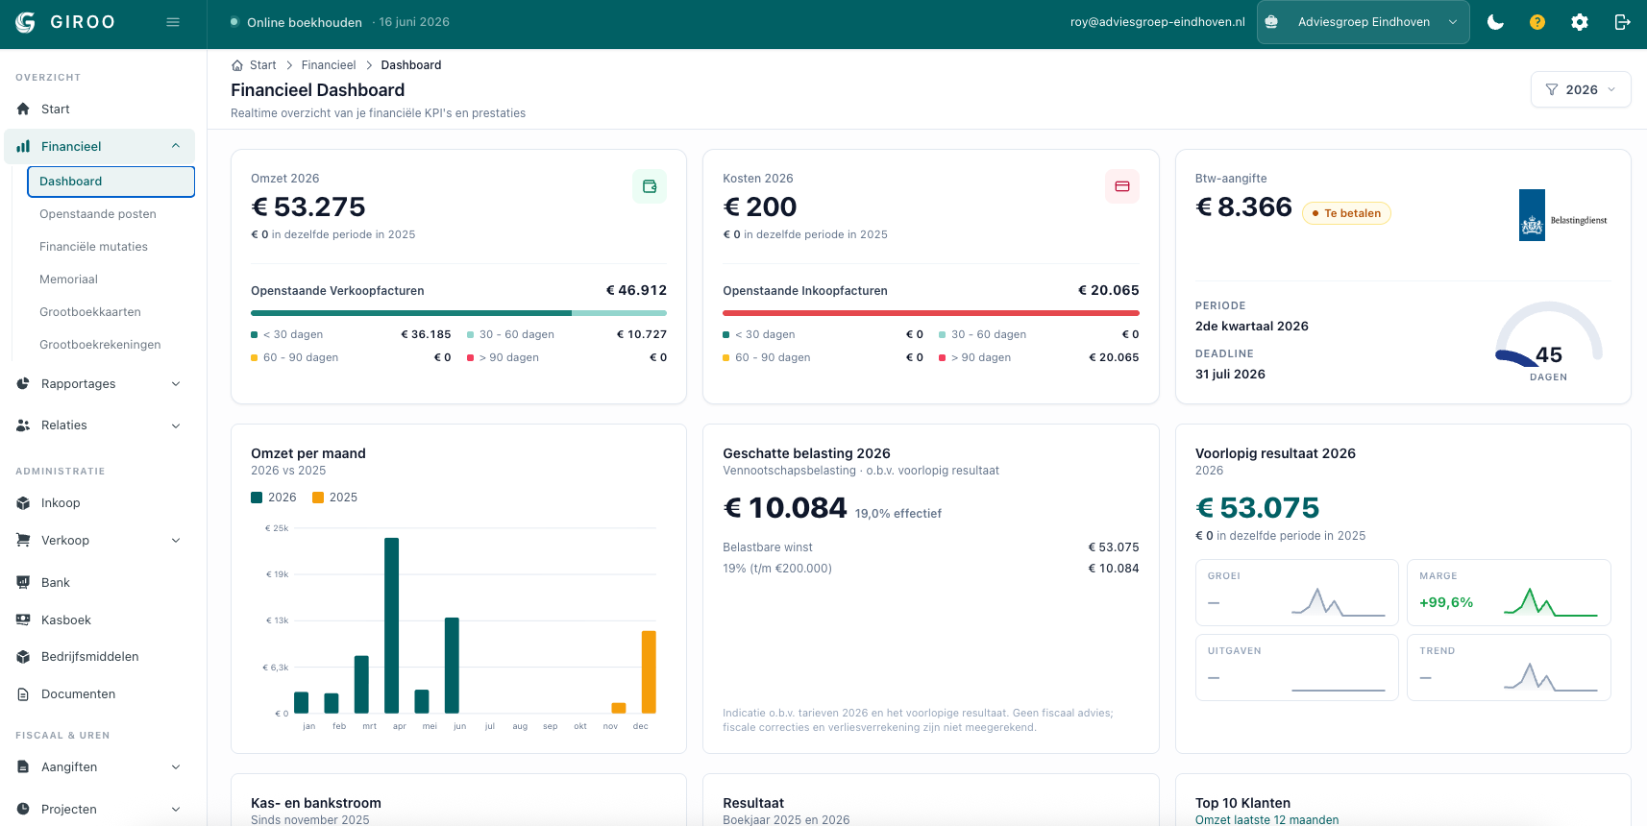Open Grootboekkaarten page
The height and width of the screenshot is (826, 1647).
[x=90, y=312]
